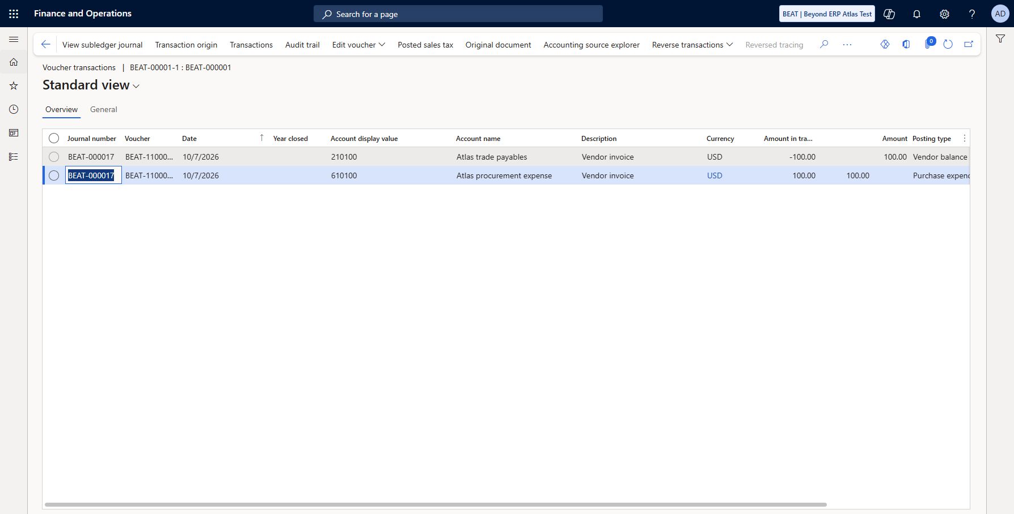The height and width of the screenshot is (514, 1014).
Task: Expand Reverse transactions dropdown
Action: (692, 45)
